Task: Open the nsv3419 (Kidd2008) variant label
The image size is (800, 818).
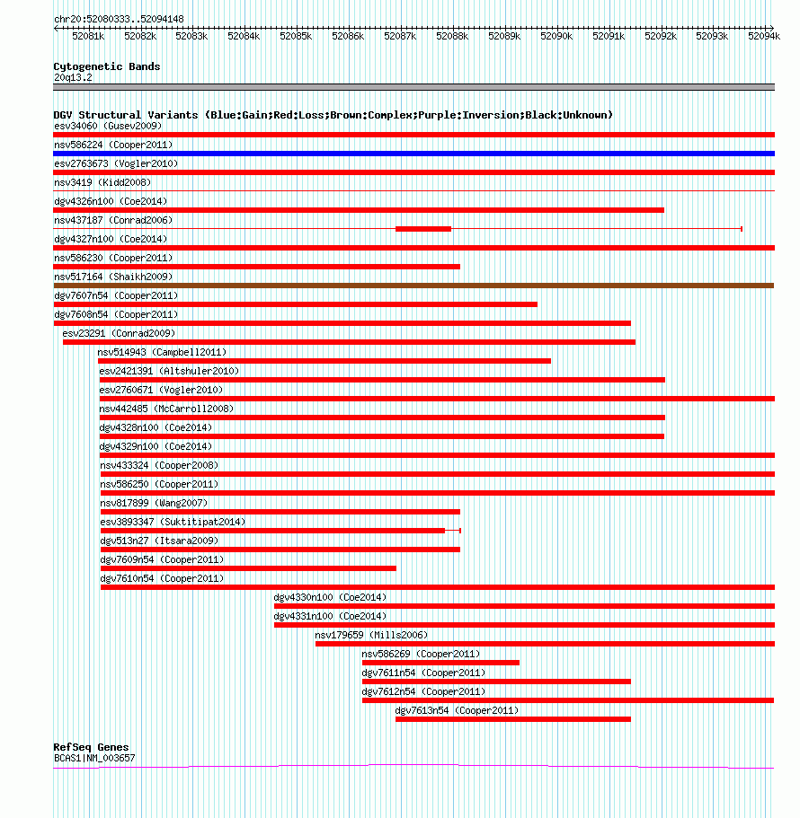Action: [102, 182]
